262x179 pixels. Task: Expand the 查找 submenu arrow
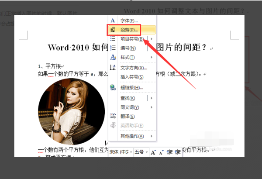152,98
